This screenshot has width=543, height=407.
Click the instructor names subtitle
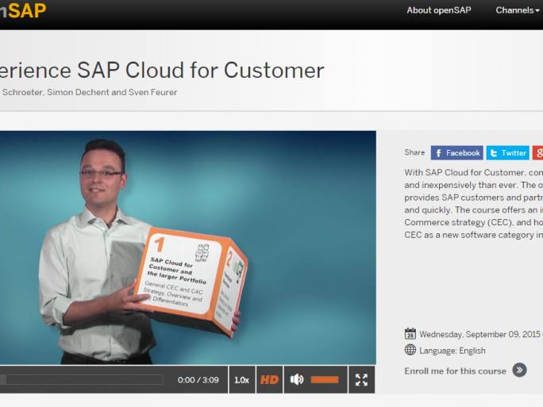89,92
